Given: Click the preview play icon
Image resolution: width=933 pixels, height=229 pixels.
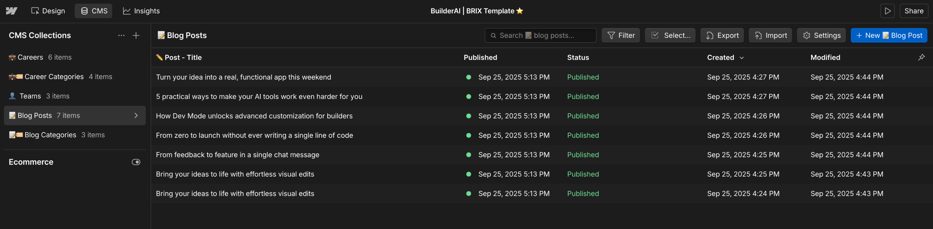Looking at the screenshot, I should (x=887, y=11).
